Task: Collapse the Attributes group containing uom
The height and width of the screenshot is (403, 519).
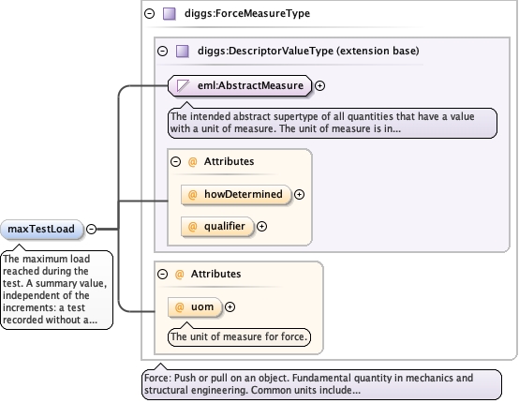Action: pyautogui.click(x=162, y=275)
